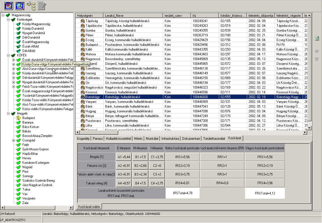Image resolution: width=322 pixels, height=223 pixels.
Task: Select the Kockázati mátrix bottom tab
Action: tap(89, 207)
